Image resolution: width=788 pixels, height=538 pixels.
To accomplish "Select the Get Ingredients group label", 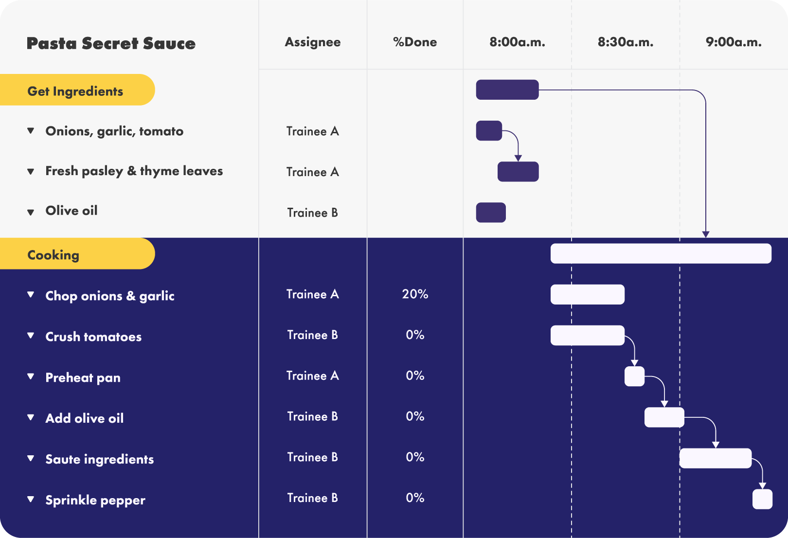I will click(75, 91).
